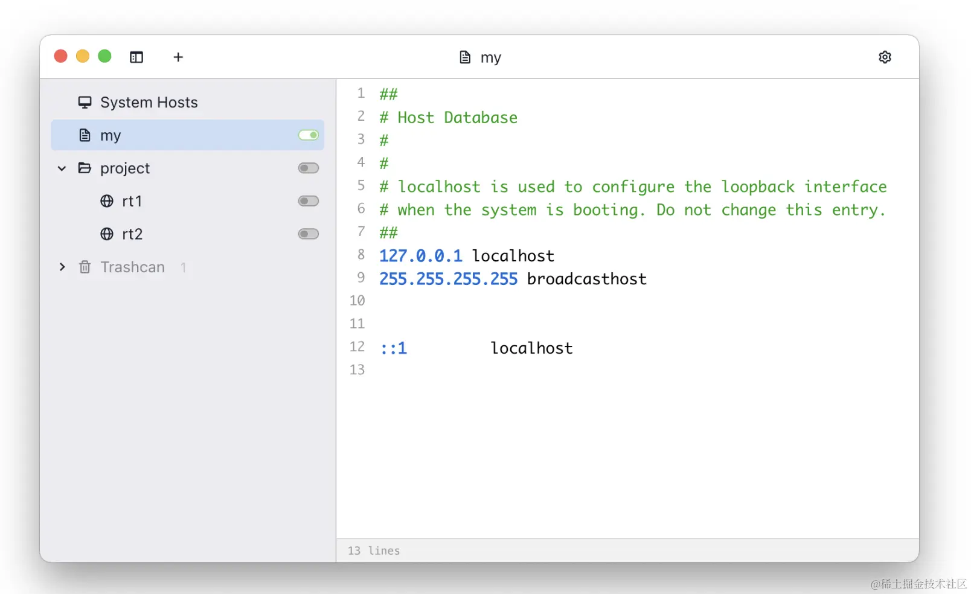
Task: Select the project label in the sidebar
Action: [x=125, y=168]
